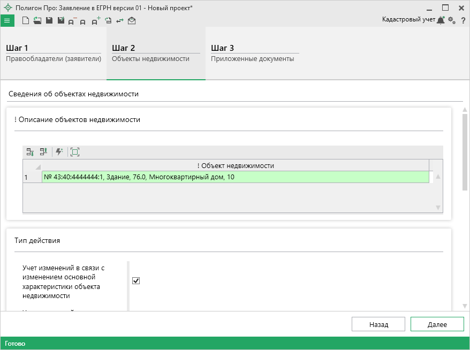Open notifications via the bell icon

(x=441, y=20)
